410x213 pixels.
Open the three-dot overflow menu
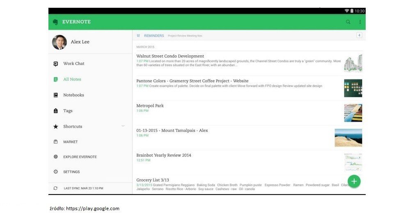[360, 22]
